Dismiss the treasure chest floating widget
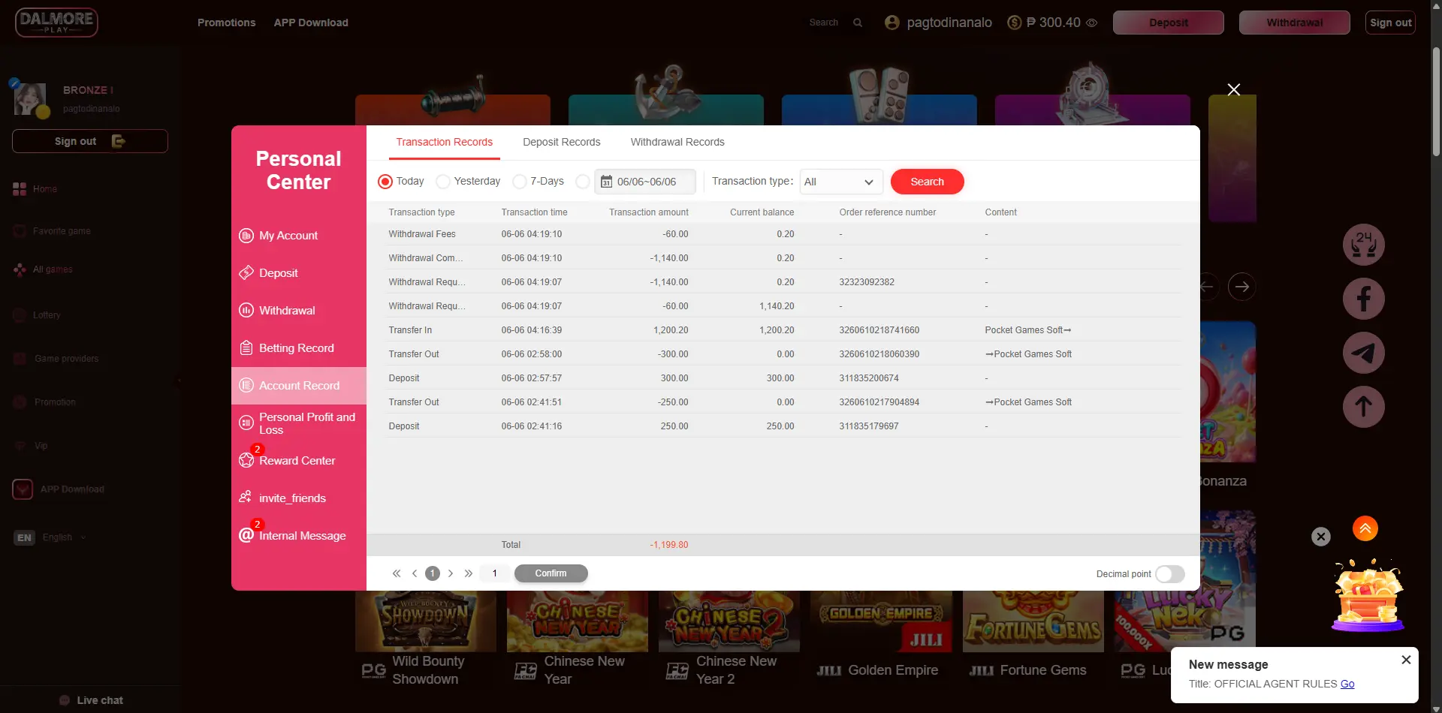The image size is (1442, 713). pyautogui.click(x=1321, y=537)
